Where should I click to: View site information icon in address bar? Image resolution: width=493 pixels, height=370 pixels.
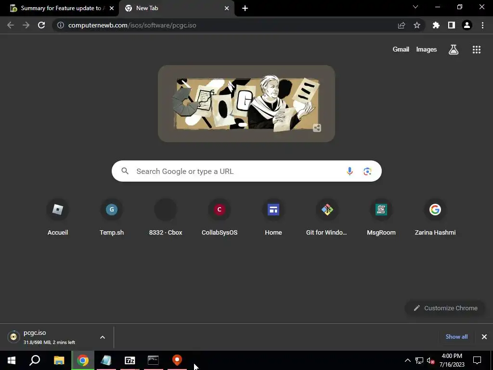(60, 25)
